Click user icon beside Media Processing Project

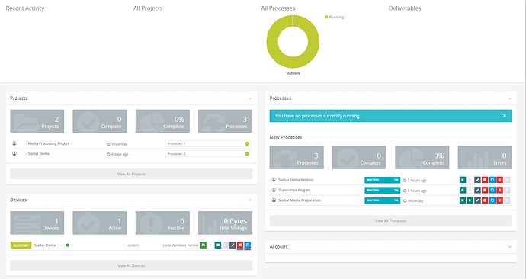click(14, 143)
